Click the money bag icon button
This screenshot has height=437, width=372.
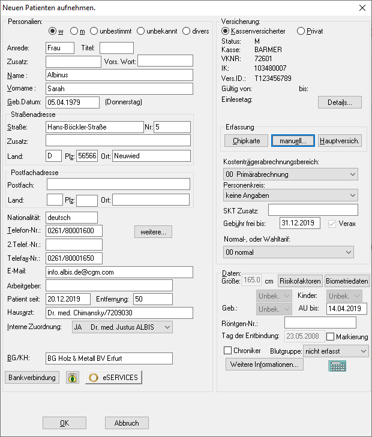point(73,378)
